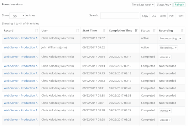
Task: Sort by Completion Time sort icon
Action: (x=136, y=31)
